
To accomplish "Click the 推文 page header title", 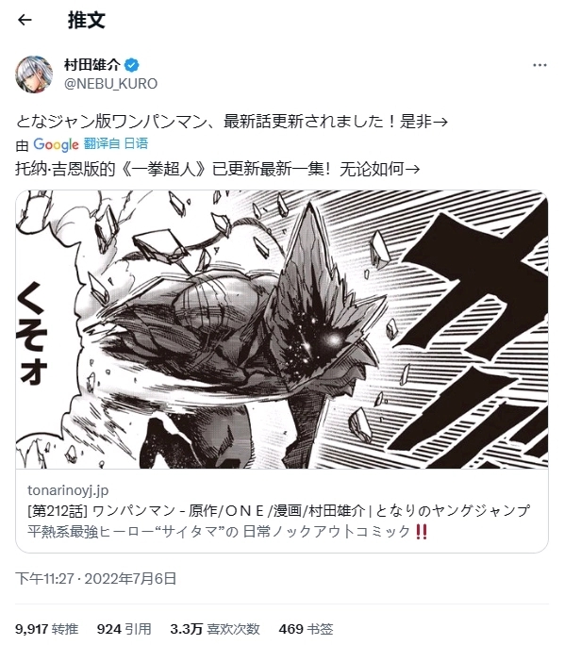I will (87, 20).
